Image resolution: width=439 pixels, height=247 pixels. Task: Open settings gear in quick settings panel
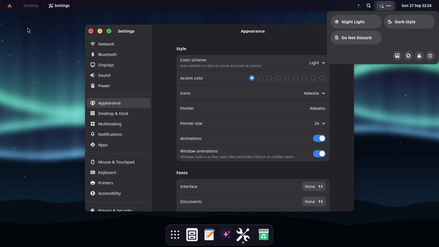408,56
